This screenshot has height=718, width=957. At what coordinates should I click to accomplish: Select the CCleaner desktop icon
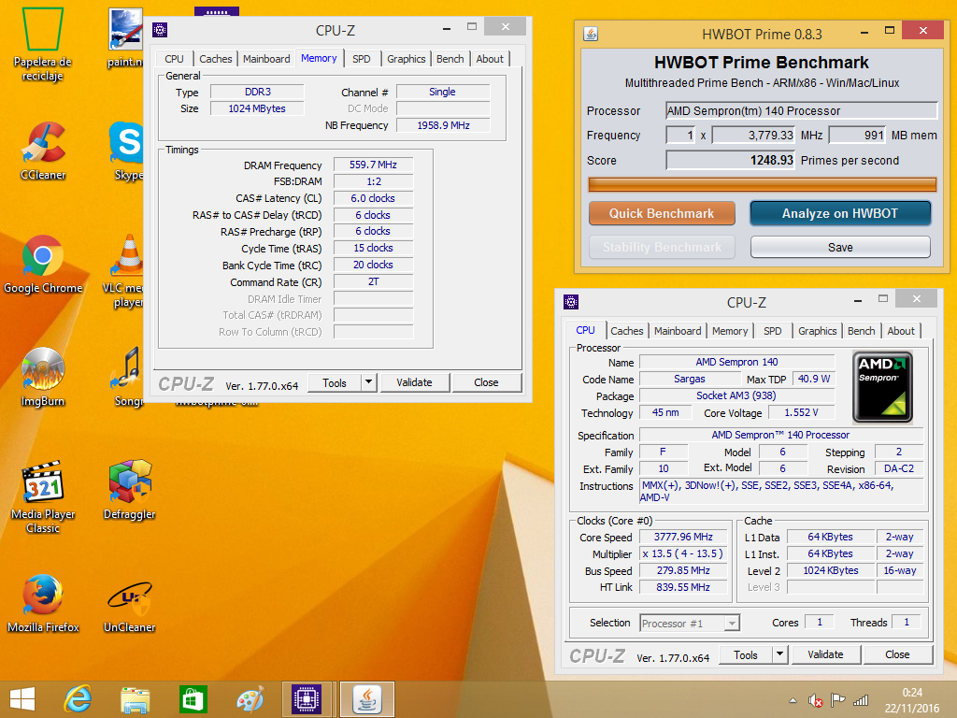(x=43, y=151)
